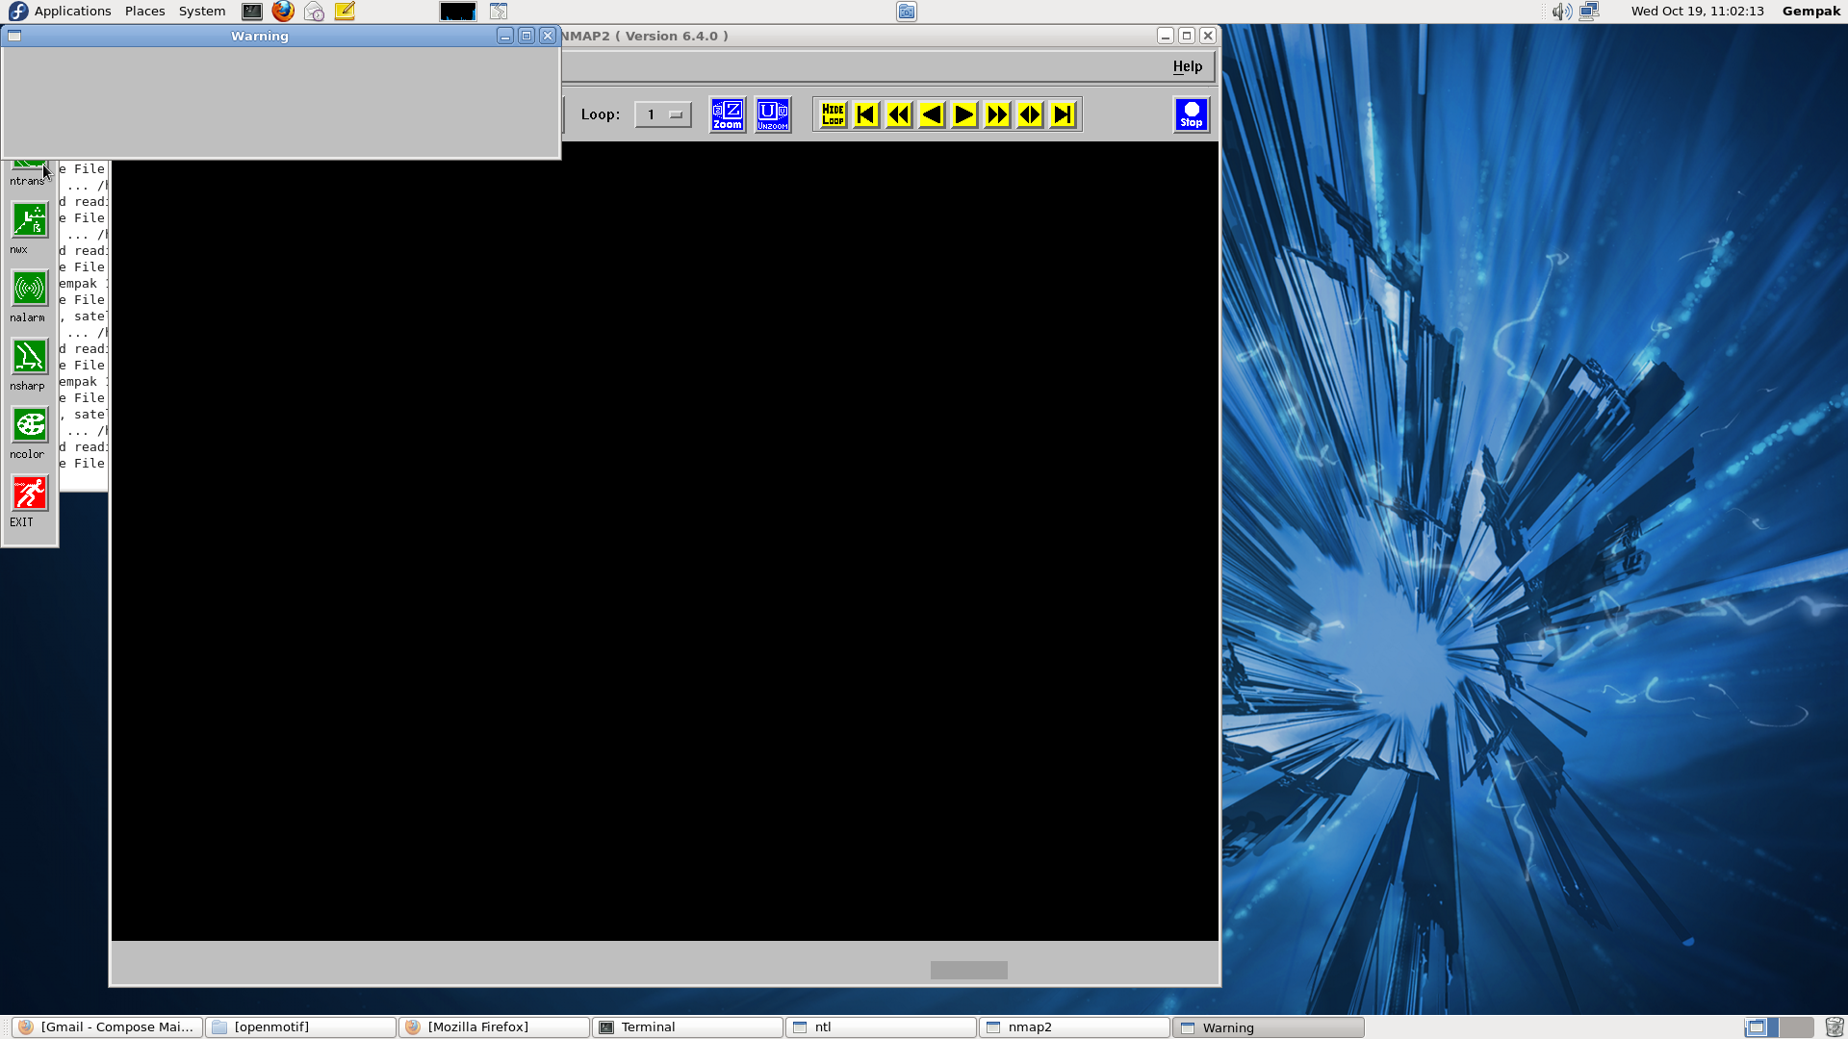
Task: Click the Zoom tool icon
Action: 727,114
